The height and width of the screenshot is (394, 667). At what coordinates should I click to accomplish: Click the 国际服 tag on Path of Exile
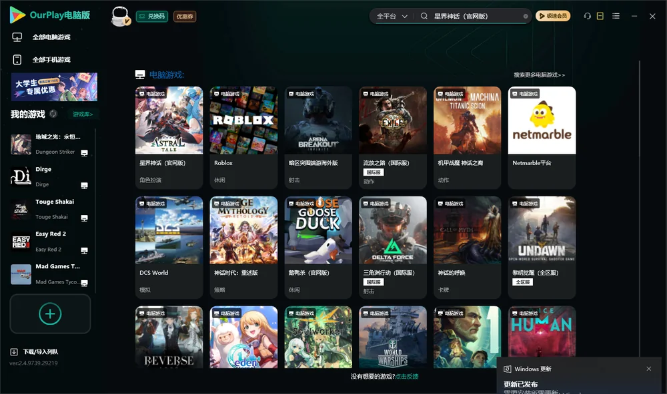pos(373,172)
